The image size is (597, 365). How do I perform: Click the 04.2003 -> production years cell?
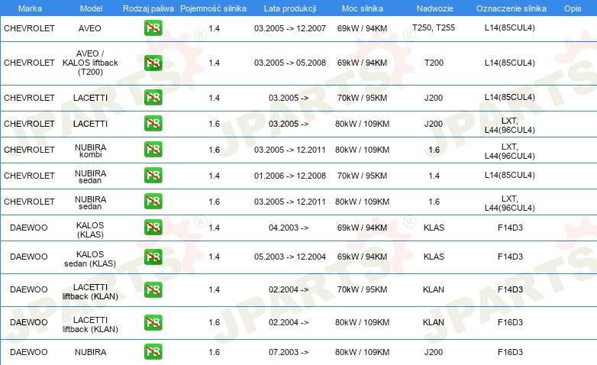[x=289, y=228]
